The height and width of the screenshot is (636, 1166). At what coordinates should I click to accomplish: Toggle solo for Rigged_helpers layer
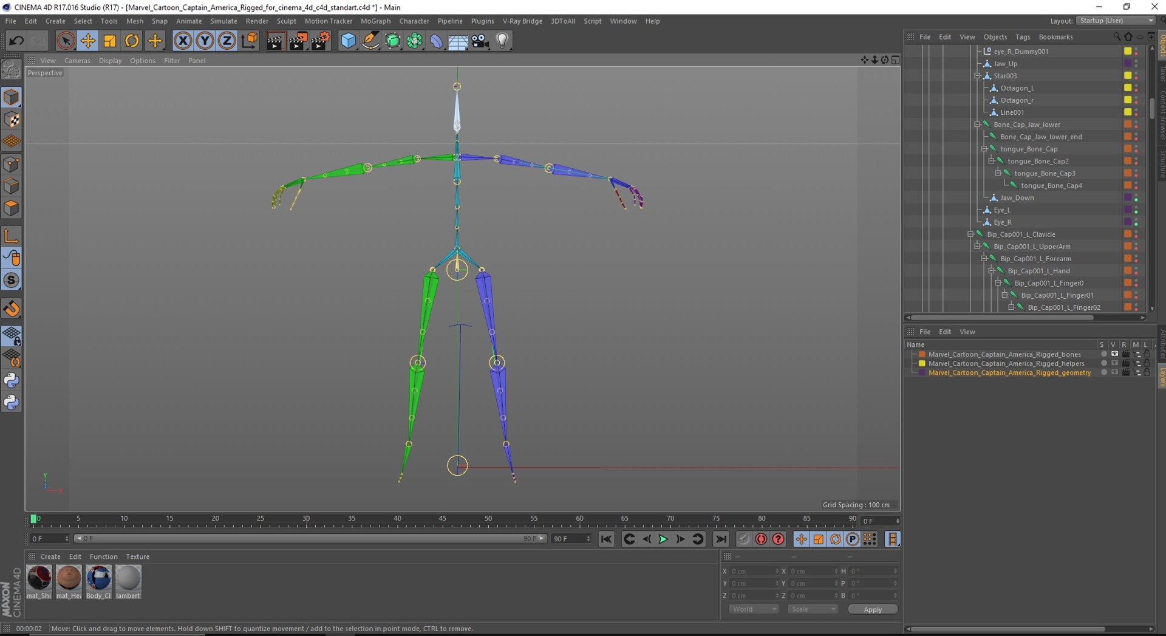1103,363
